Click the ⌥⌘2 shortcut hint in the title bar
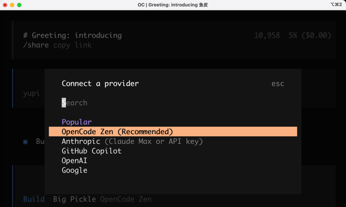The width and height of the screenshot is (346, 207). pos(337,5)
